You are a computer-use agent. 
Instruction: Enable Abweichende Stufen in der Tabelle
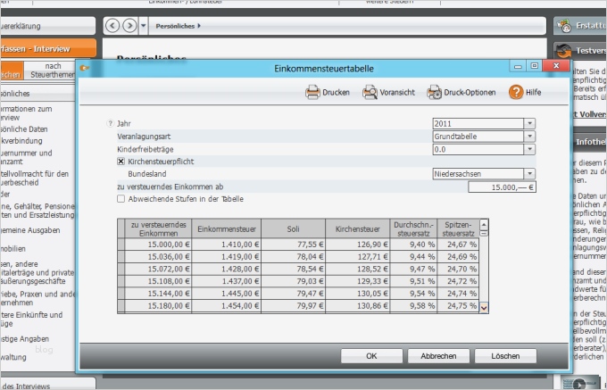tap(121, 198)
